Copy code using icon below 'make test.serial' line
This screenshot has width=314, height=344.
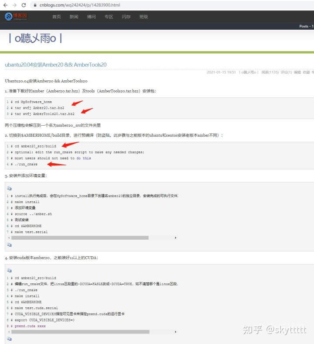click(x=9, y=244)
